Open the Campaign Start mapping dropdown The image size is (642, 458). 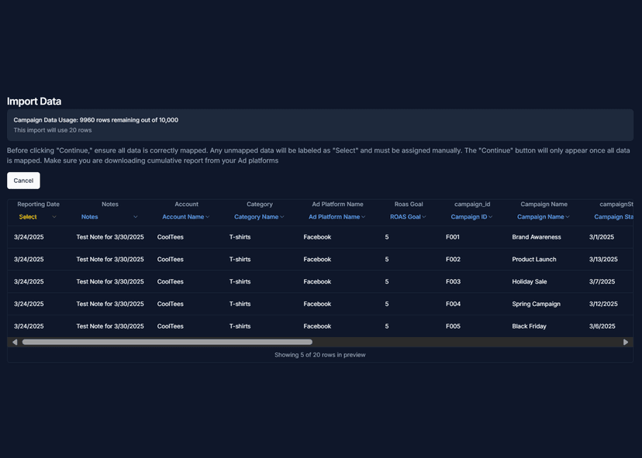click(x=613, y=217)
